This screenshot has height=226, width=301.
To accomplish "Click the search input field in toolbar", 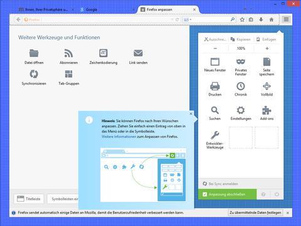I will click(210, 19).
